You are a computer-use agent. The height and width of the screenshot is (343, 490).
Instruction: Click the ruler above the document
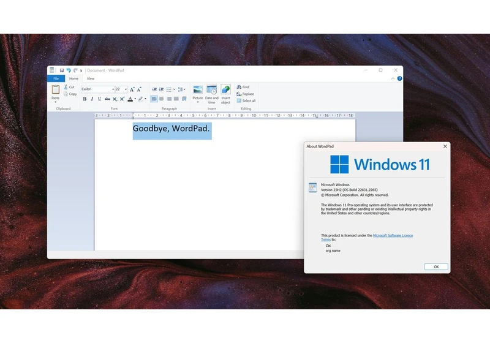click(225, 115)
